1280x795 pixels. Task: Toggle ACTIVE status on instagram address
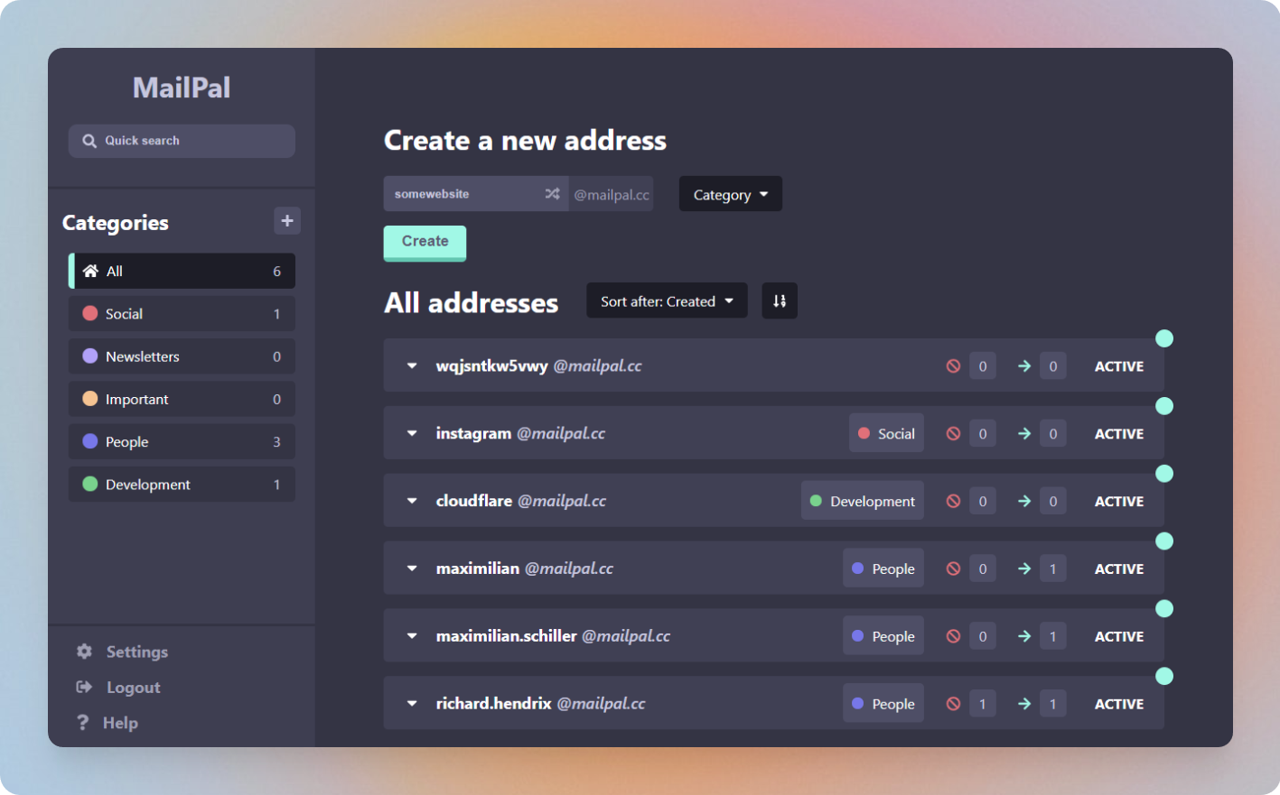(1118, 434)
